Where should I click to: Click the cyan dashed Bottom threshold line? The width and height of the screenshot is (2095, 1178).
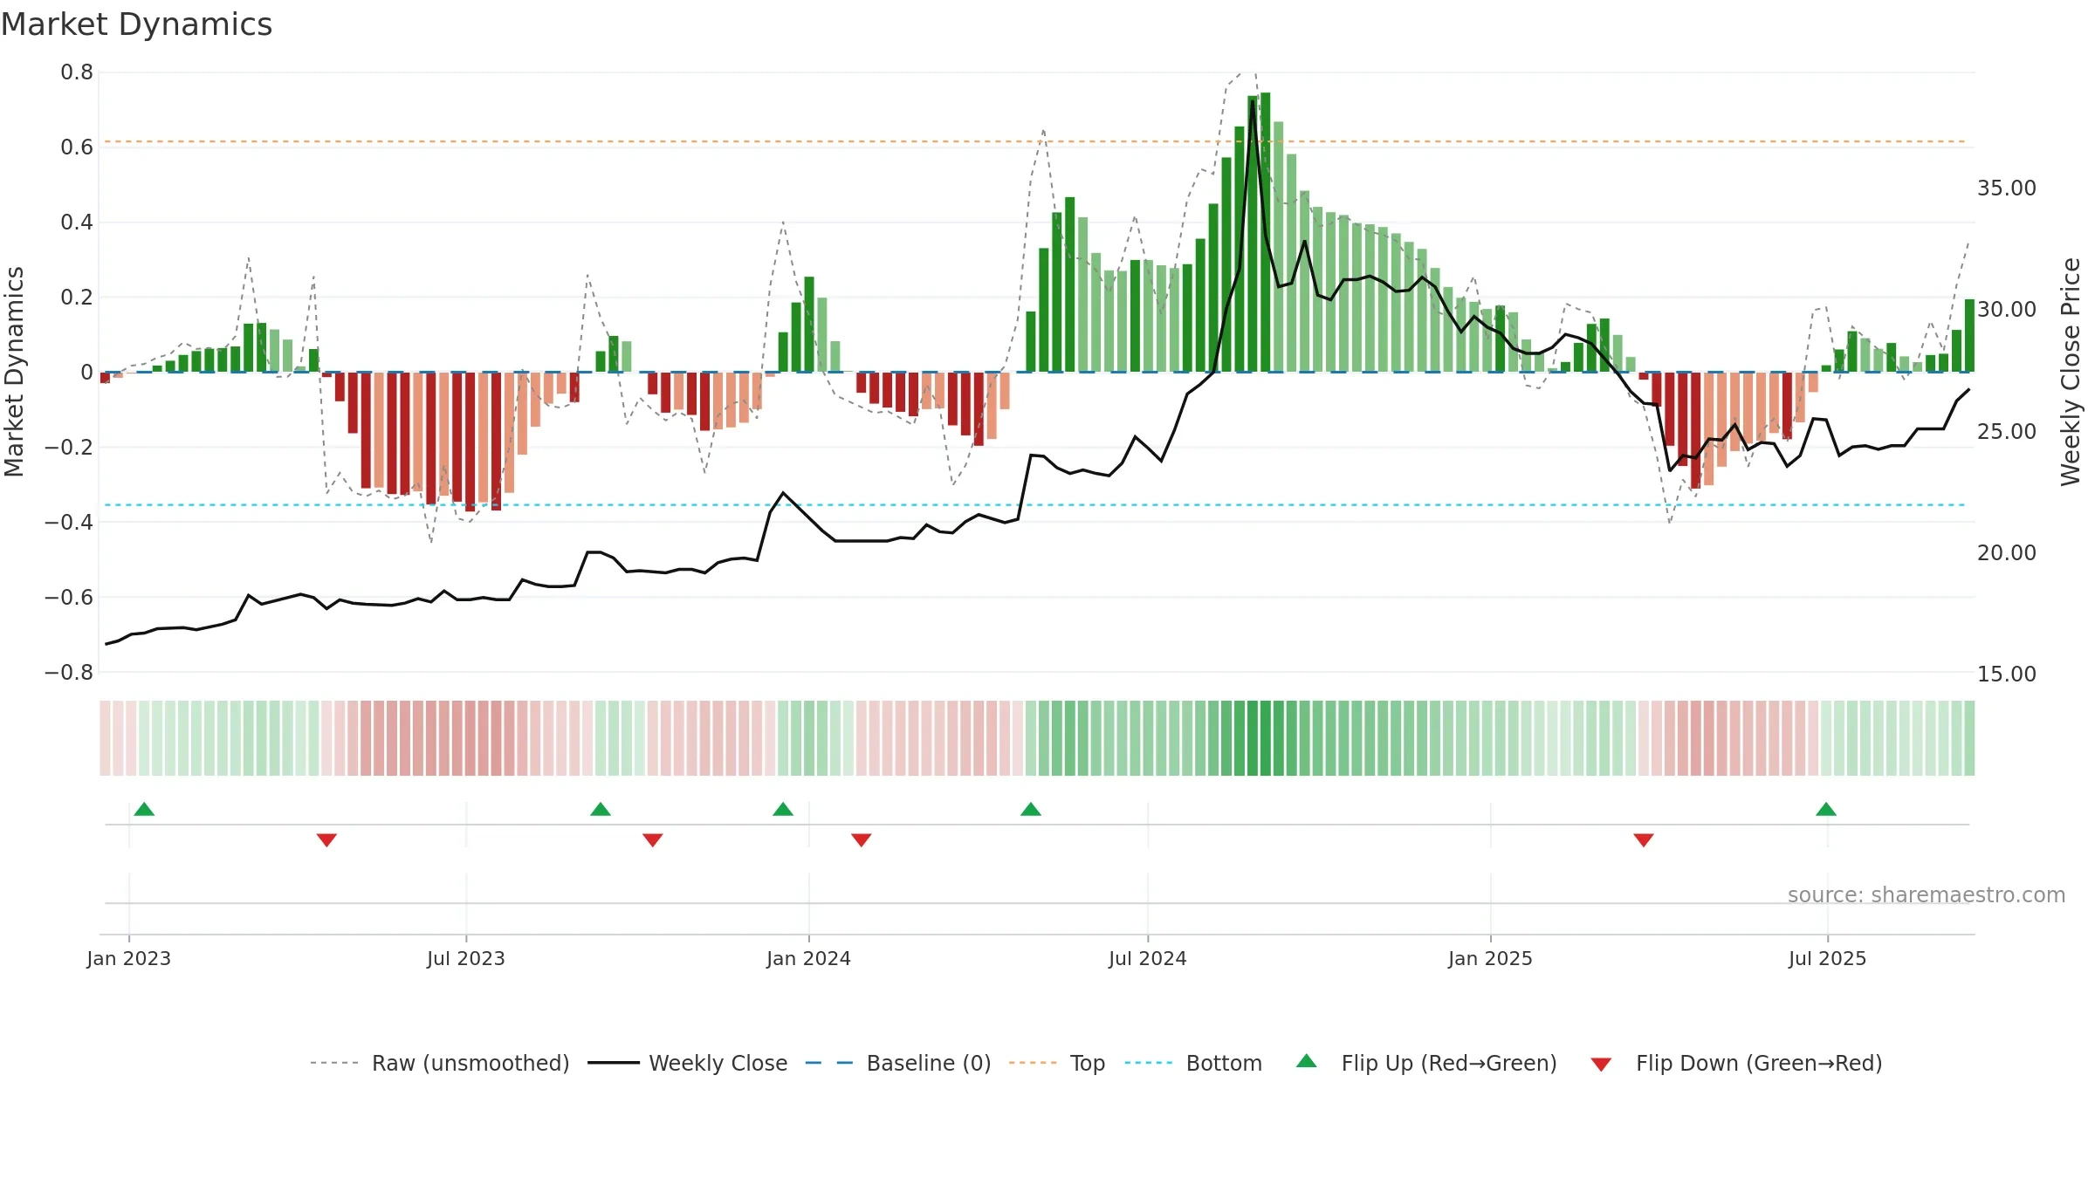(x=1035, y=505)
